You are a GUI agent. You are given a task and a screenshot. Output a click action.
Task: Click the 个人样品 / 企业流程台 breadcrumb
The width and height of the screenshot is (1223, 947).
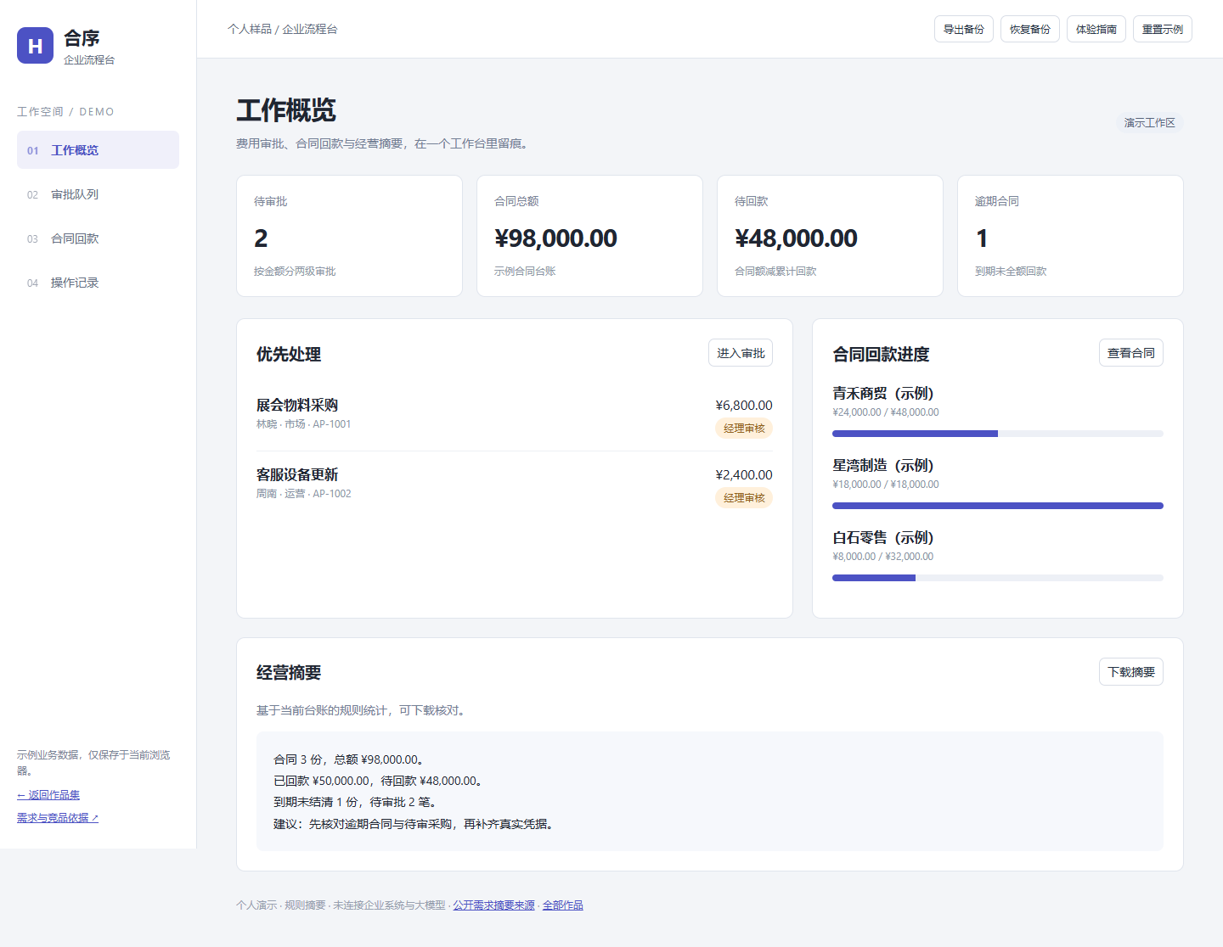[x=283, y=29]
